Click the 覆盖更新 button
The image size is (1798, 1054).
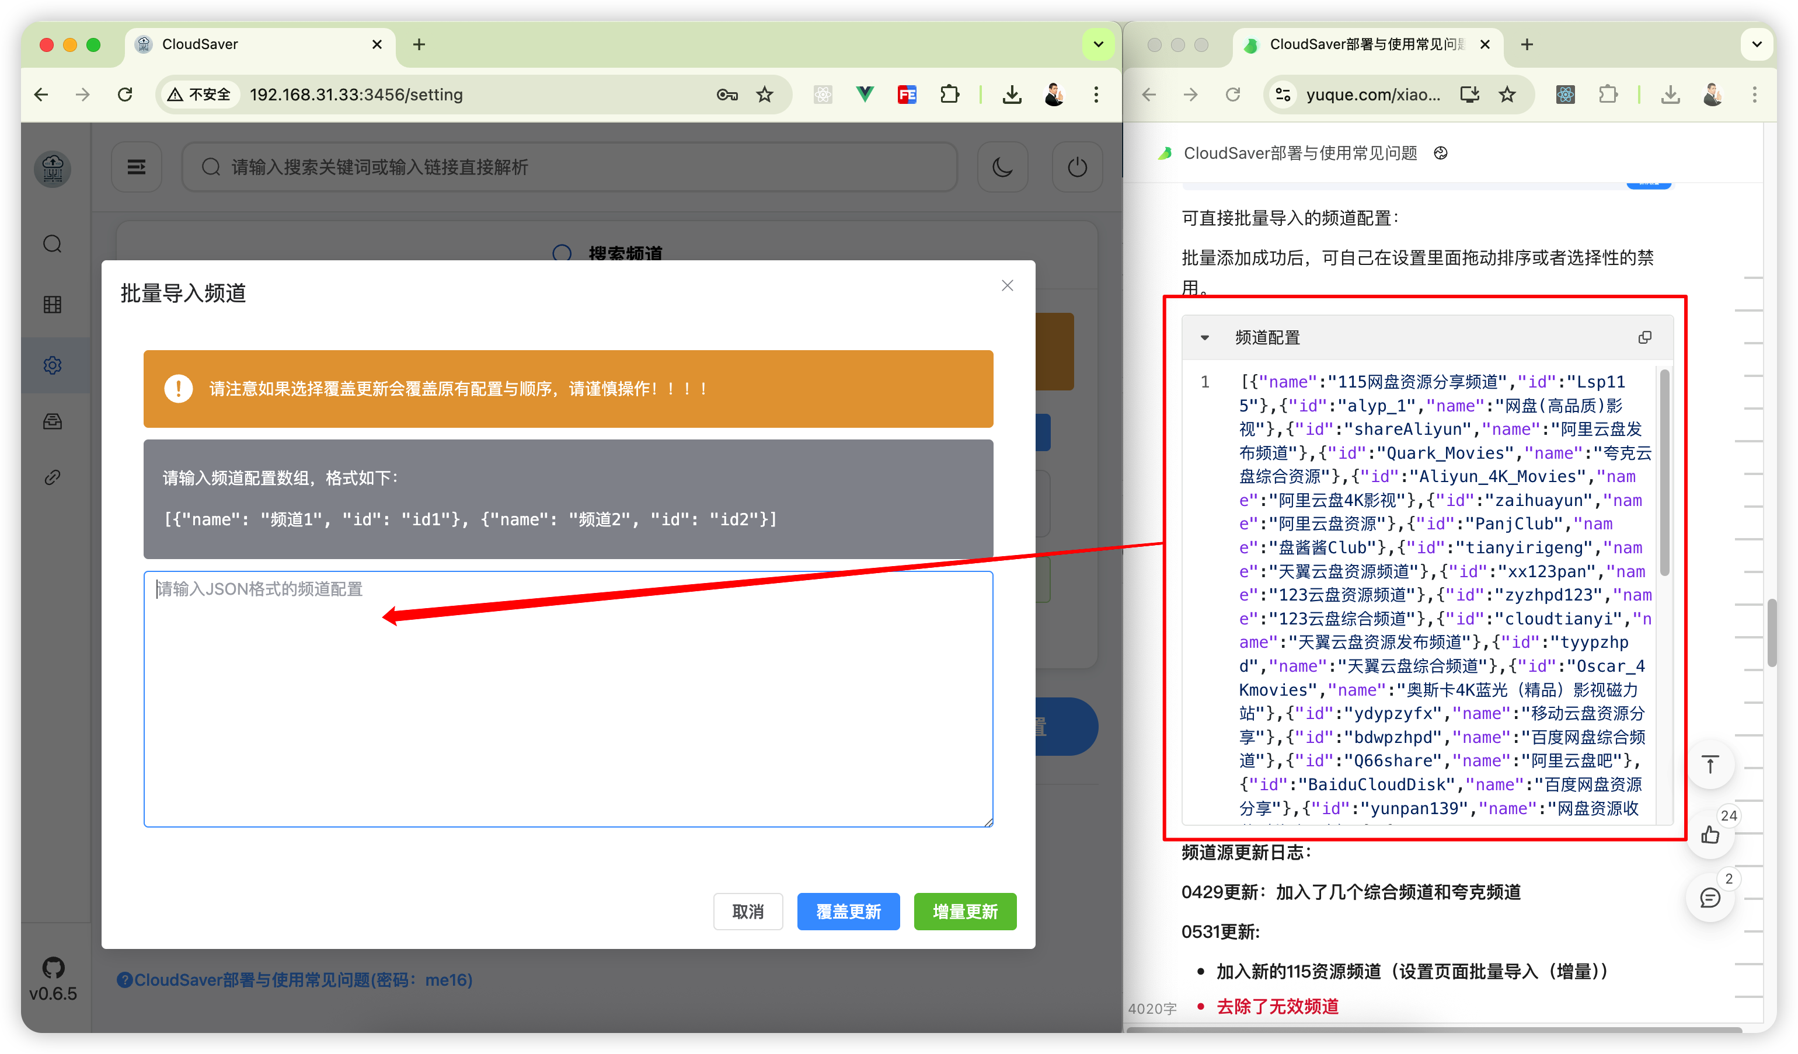point(848,912)
